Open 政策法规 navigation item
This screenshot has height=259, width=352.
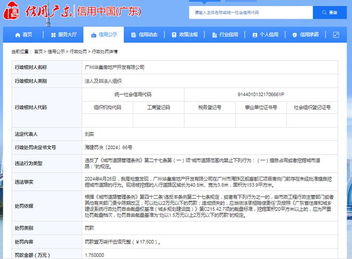[x=185, y=35]
